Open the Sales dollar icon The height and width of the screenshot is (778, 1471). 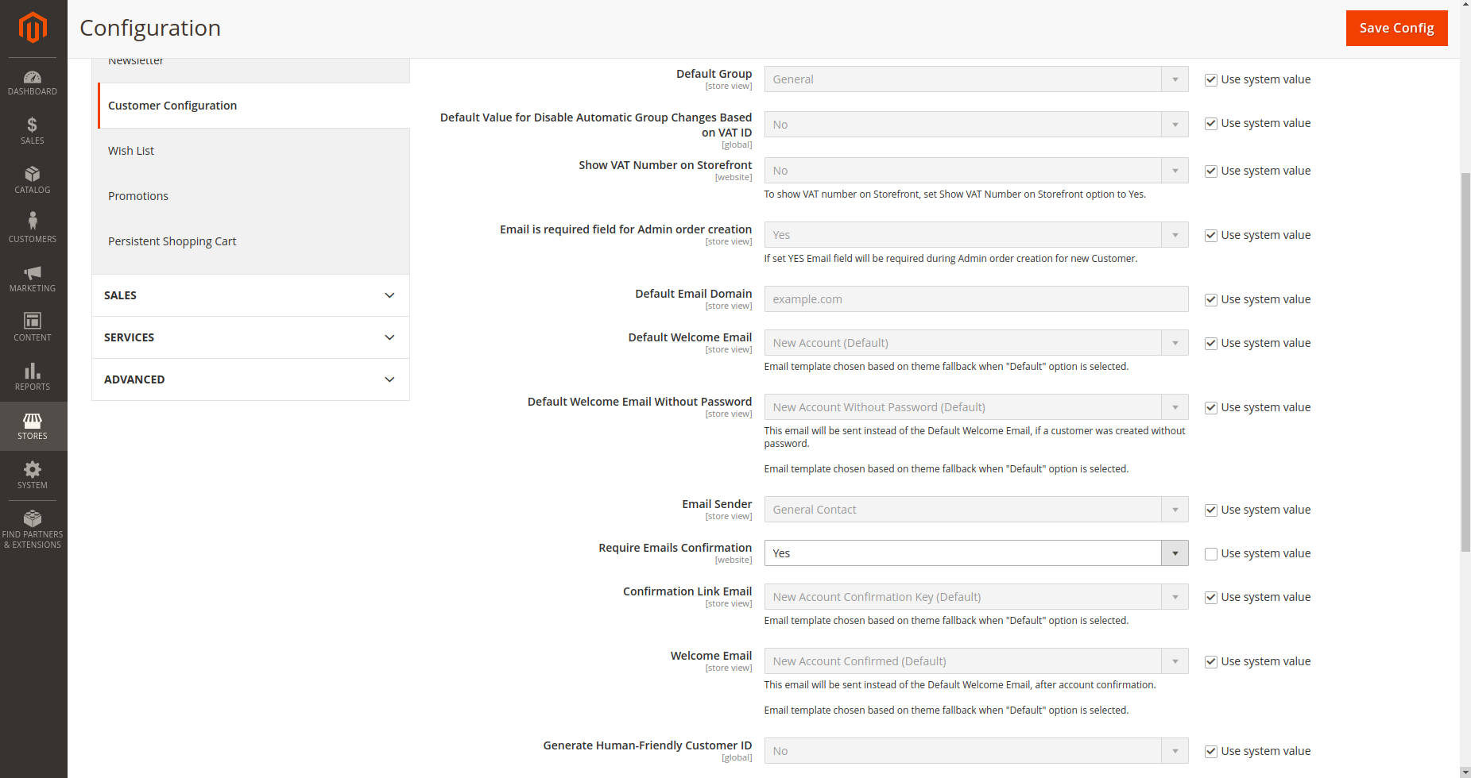[33, 125]
